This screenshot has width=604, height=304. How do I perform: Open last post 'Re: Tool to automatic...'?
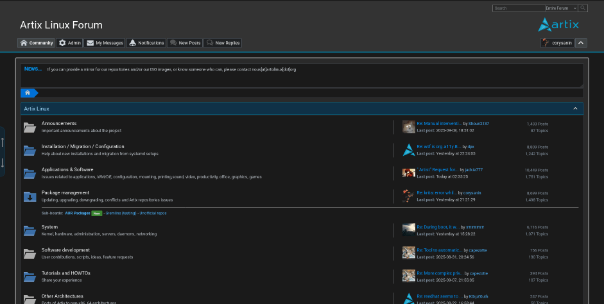pos(440,250)
